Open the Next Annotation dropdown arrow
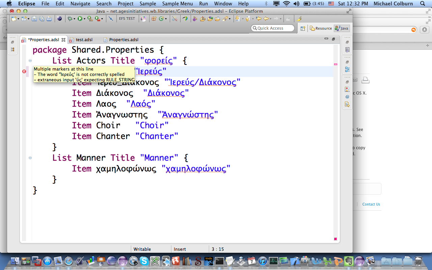The image size is (432, 270). coord(243,19)
